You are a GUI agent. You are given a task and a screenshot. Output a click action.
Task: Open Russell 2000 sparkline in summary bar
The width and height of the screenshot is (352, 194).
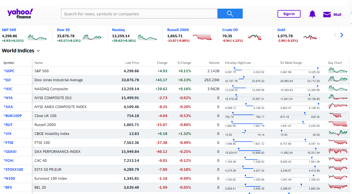[x=202, y=37]
